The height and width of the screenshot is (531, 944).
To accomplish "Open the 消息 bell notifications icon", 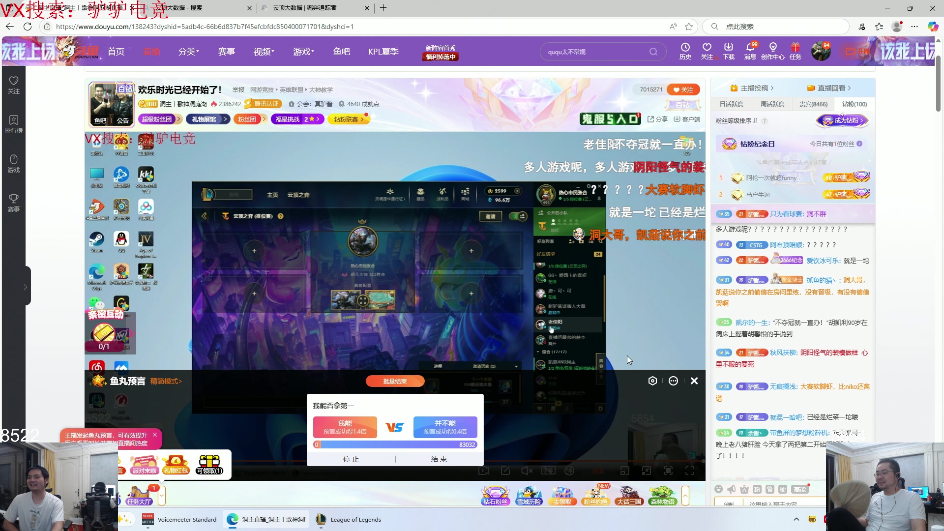I will (750, 51).
